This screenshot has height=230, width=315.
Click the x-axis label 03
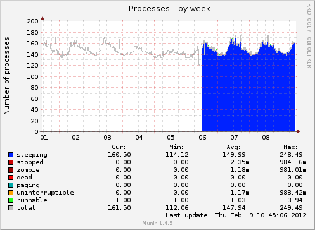tap(107, 138)
